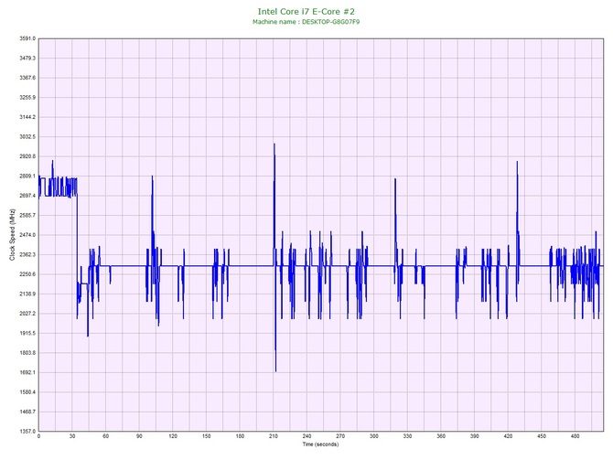Select the 2474.0 y-axis label
The height and width of the screenshot is (460, 613).
tap(27, 235)
